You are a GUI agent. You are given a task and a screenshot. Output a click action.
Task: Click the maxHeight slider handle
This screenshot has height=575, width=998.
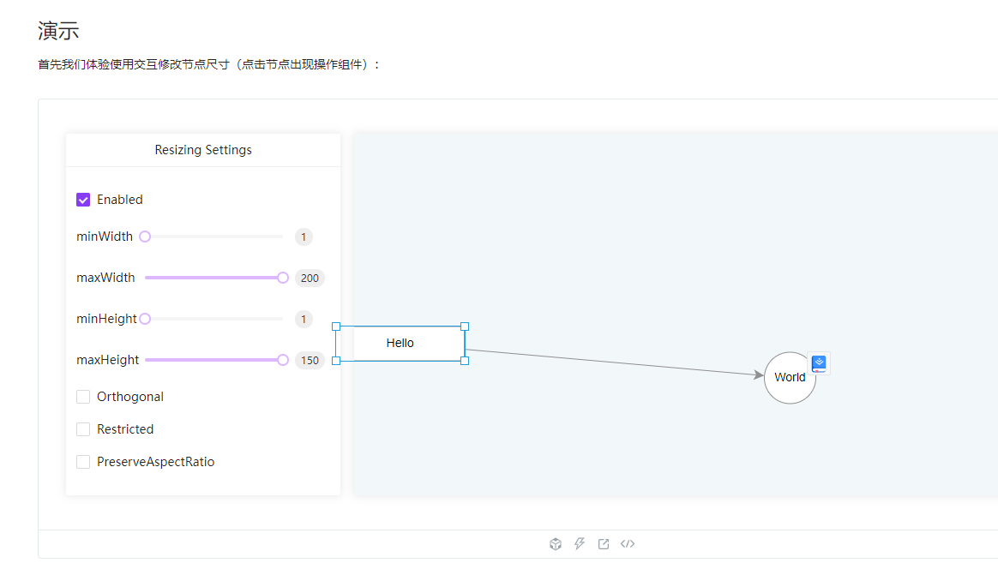[283, 359]
